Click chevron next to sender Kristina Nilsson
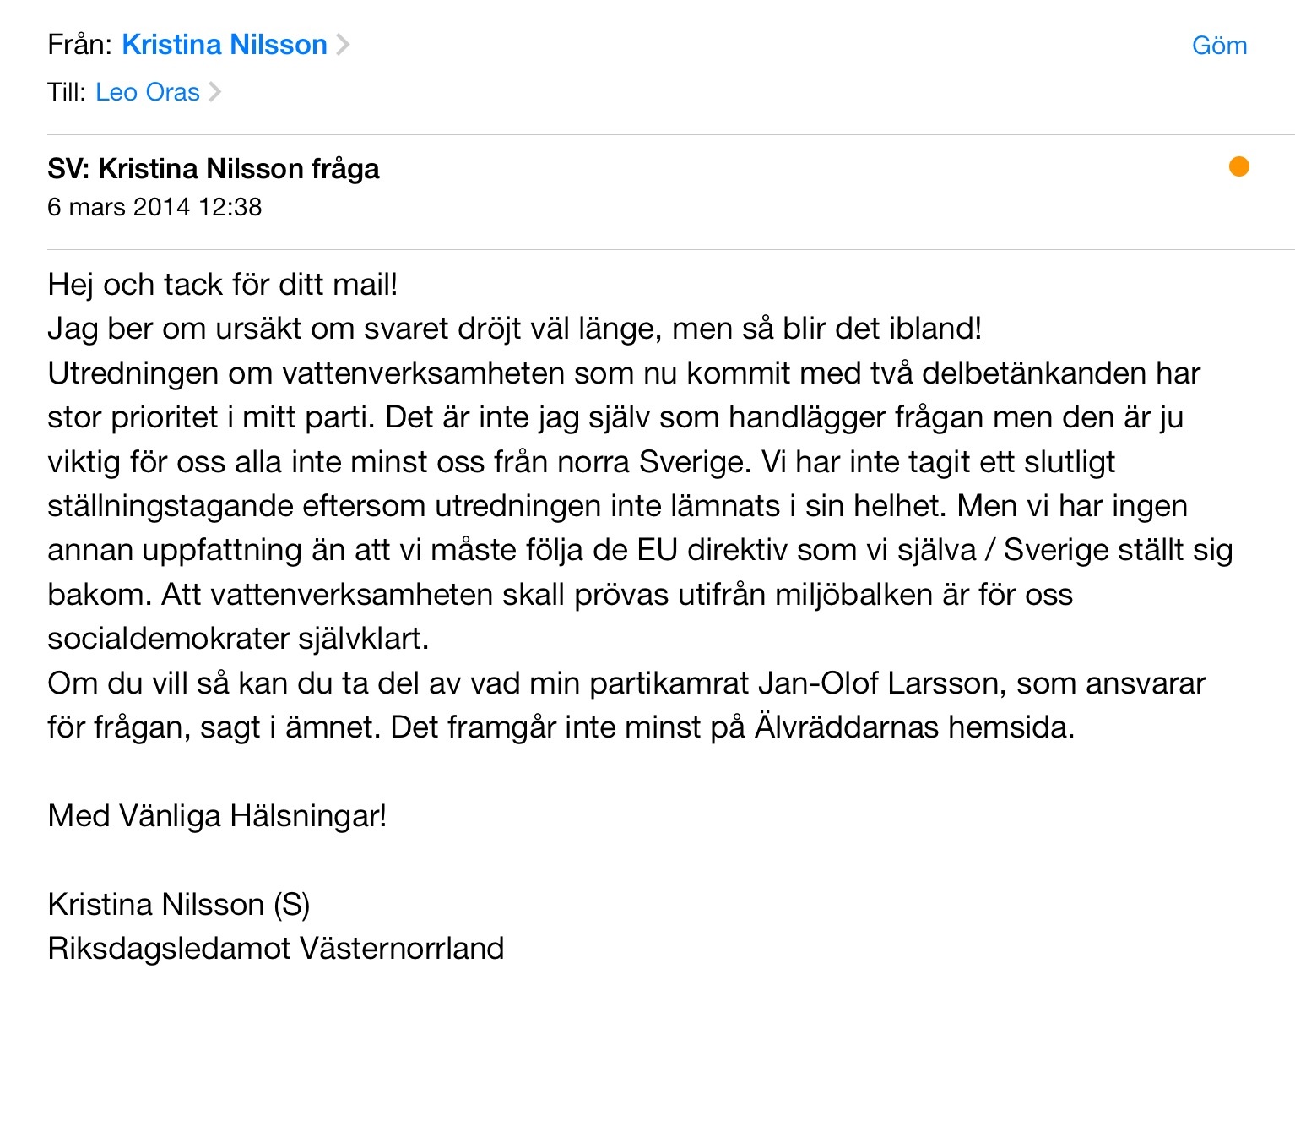 [343, 45]
